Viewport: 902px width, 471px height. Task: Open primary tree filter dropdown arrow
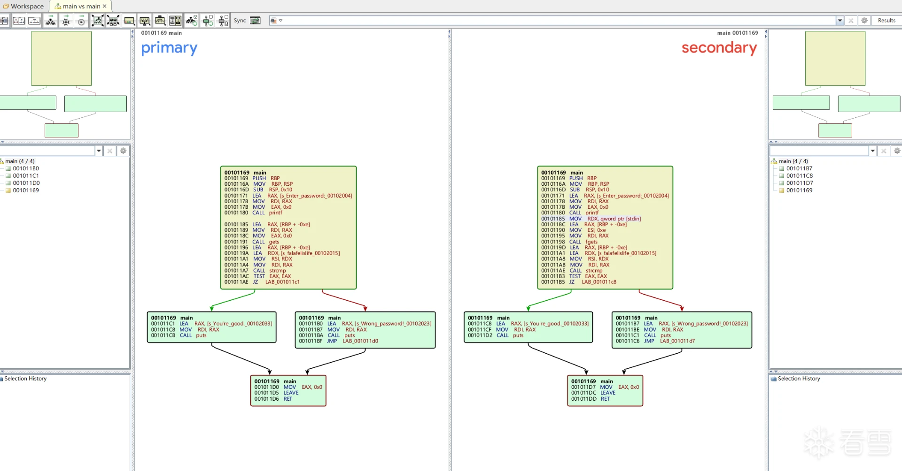pyautogui.click(x=99, y=151)
